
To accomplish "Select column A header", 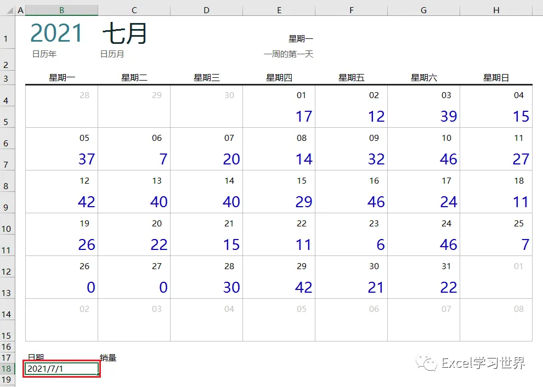I will 20,10.
